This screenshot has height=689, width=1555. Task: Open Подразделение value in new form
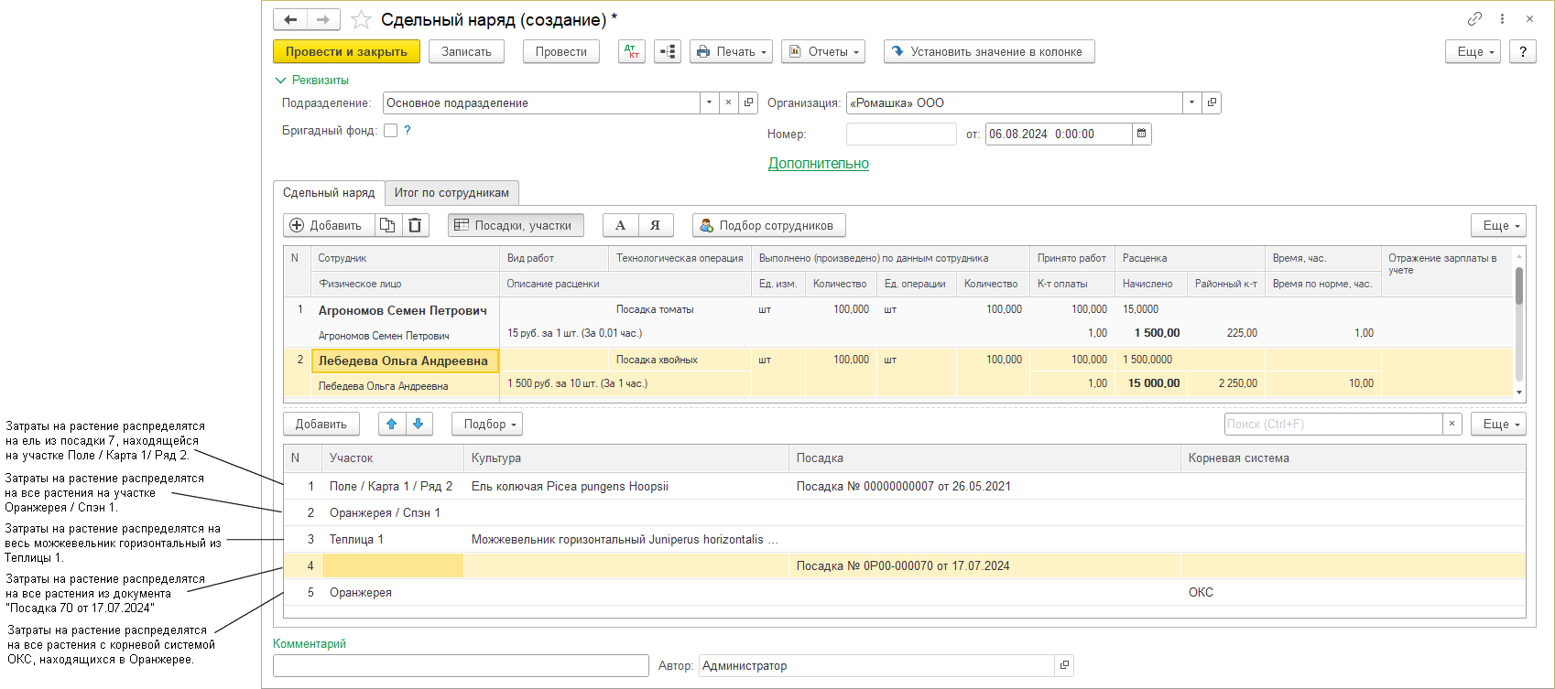pos(748,102)
